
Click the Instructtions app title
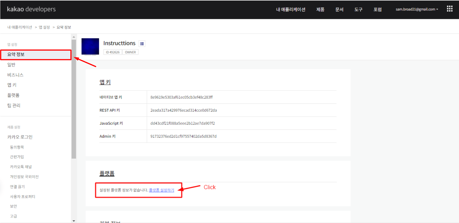(x=119, y=43)
